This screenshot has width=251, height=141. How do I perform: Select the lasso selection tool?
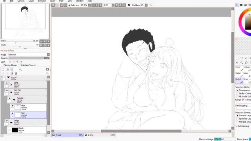point(242,58)
